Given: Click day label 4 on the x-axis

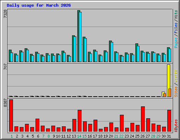Looking at the screenshot, I should [x=27, y=136].
